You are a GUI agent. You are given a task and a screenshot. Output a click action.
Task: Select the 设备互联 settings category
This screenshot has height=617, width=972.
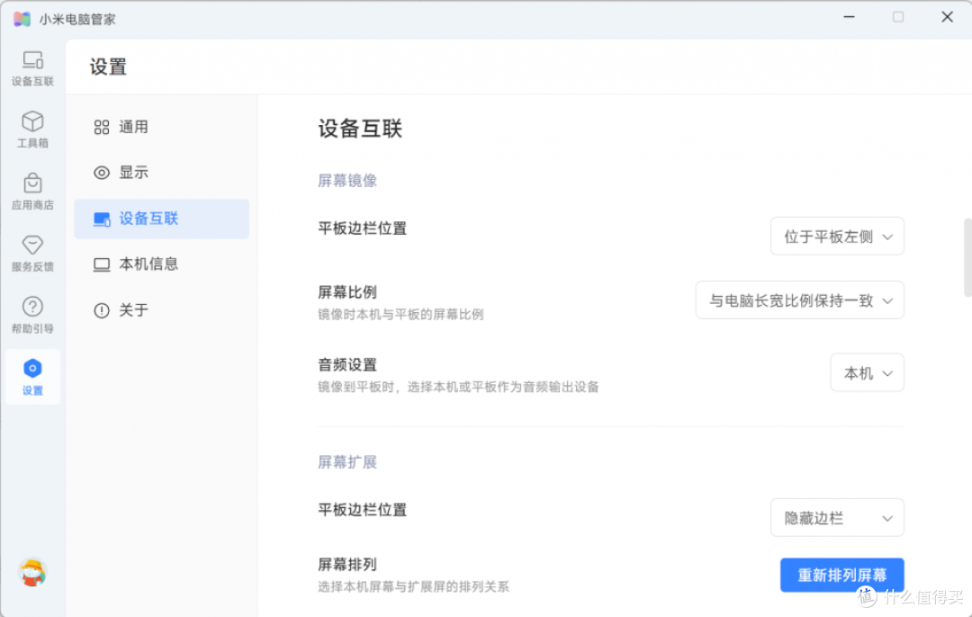pos(161,219)
